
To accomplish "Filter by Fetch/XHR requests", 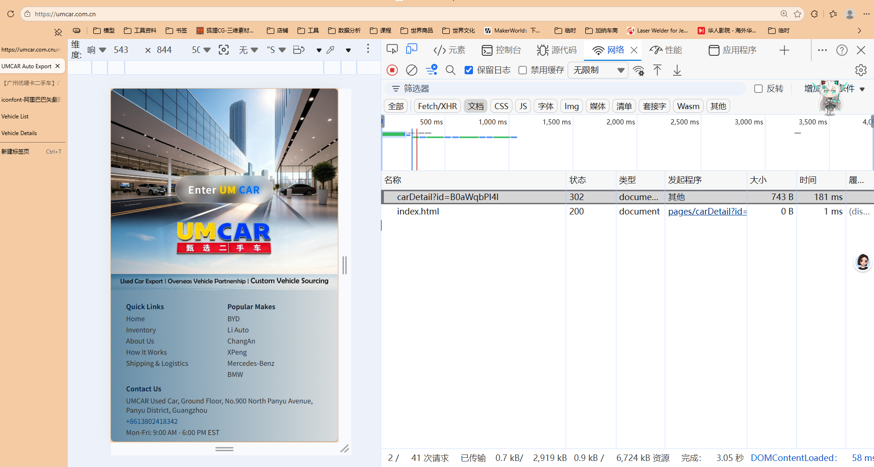I will [x=437, y=106].
